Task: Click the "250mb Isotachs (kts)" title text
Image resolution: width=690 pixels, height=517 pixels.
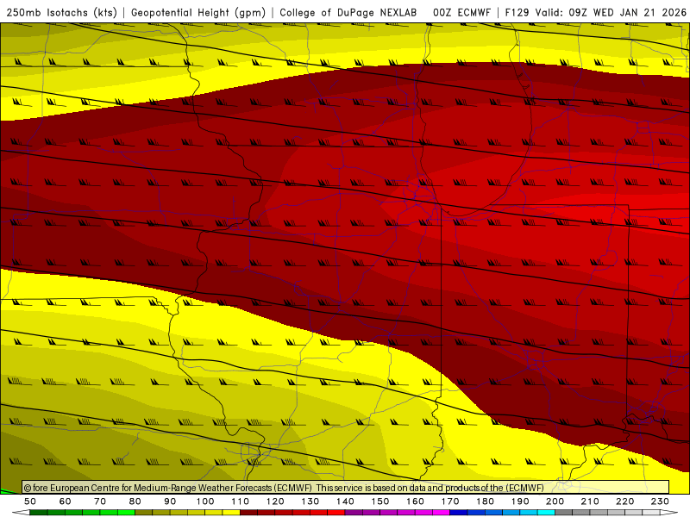Action: 61,12
